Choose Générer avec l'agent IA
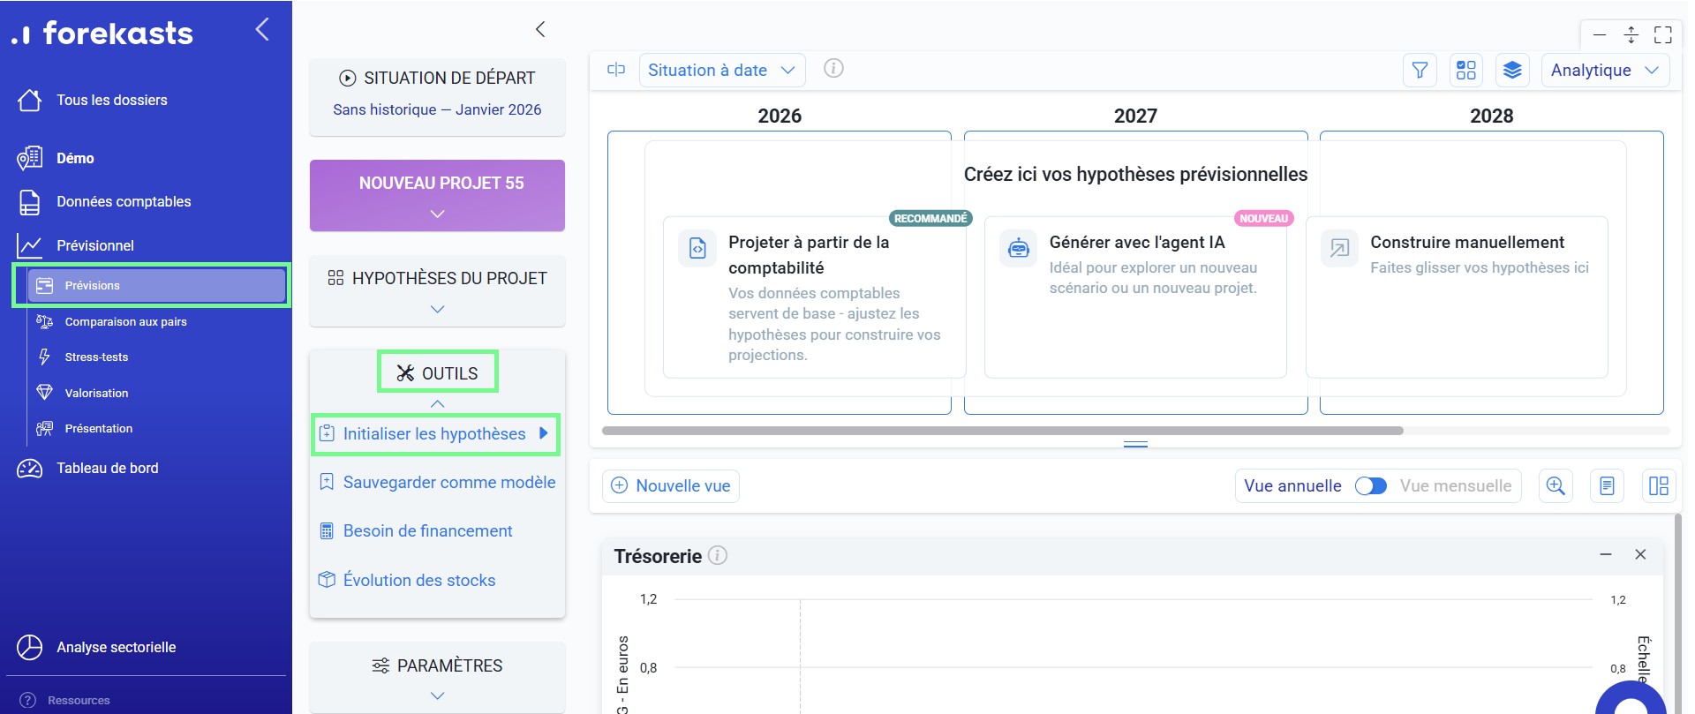The image size is (1695, 714). [1135, 297]
